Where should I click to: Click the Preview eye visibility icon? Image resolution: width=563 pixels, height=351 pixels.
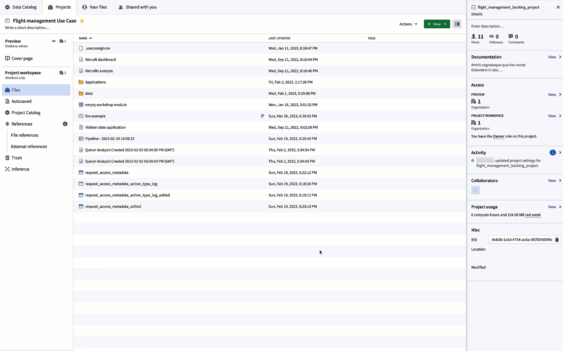[54, 41]
